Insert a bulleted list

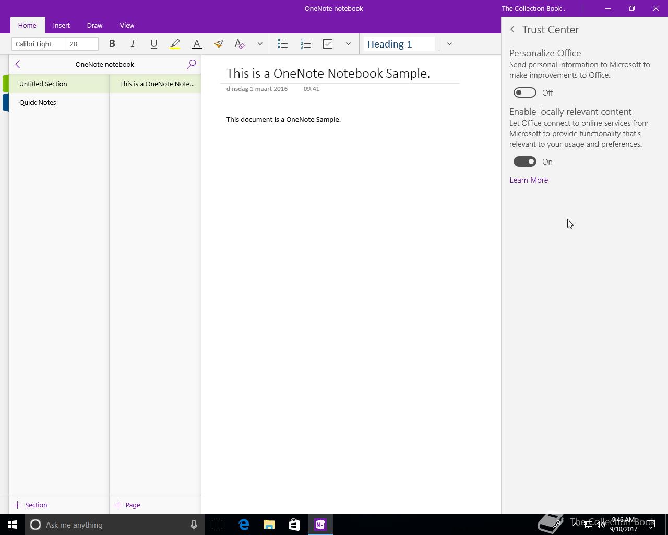(x=282, y=44)
